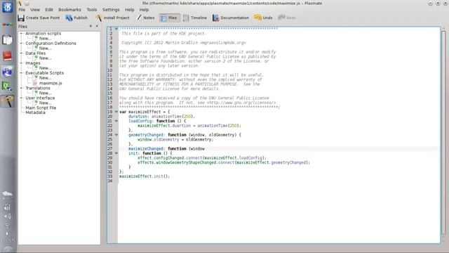Screen dimensions: 449x253
Task: Click the Install Project toolbar icon
Action: tap(99, 18)
